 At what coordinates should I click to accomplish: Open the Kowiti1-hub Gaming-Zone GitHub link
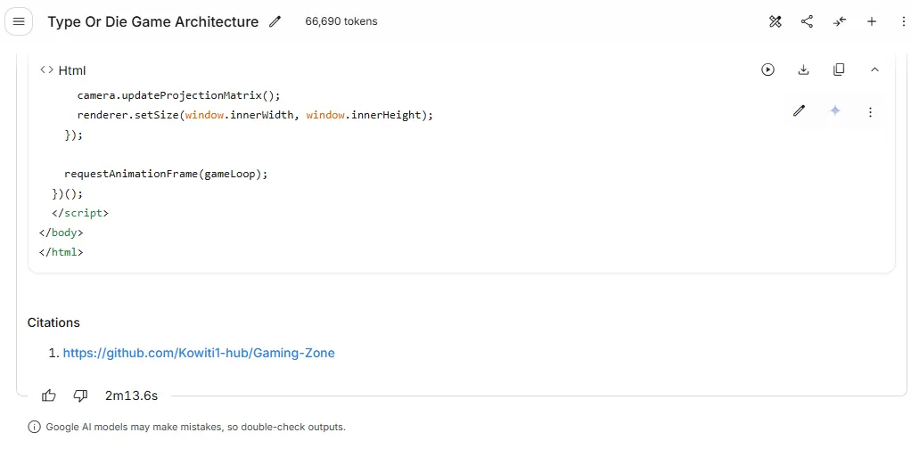point(199,353)
